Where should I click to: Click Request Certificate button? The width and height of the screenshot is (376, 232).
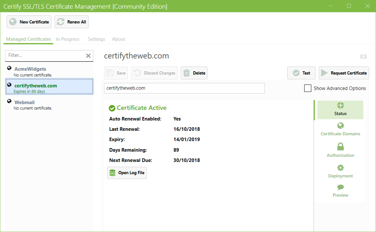click(344, 73)
